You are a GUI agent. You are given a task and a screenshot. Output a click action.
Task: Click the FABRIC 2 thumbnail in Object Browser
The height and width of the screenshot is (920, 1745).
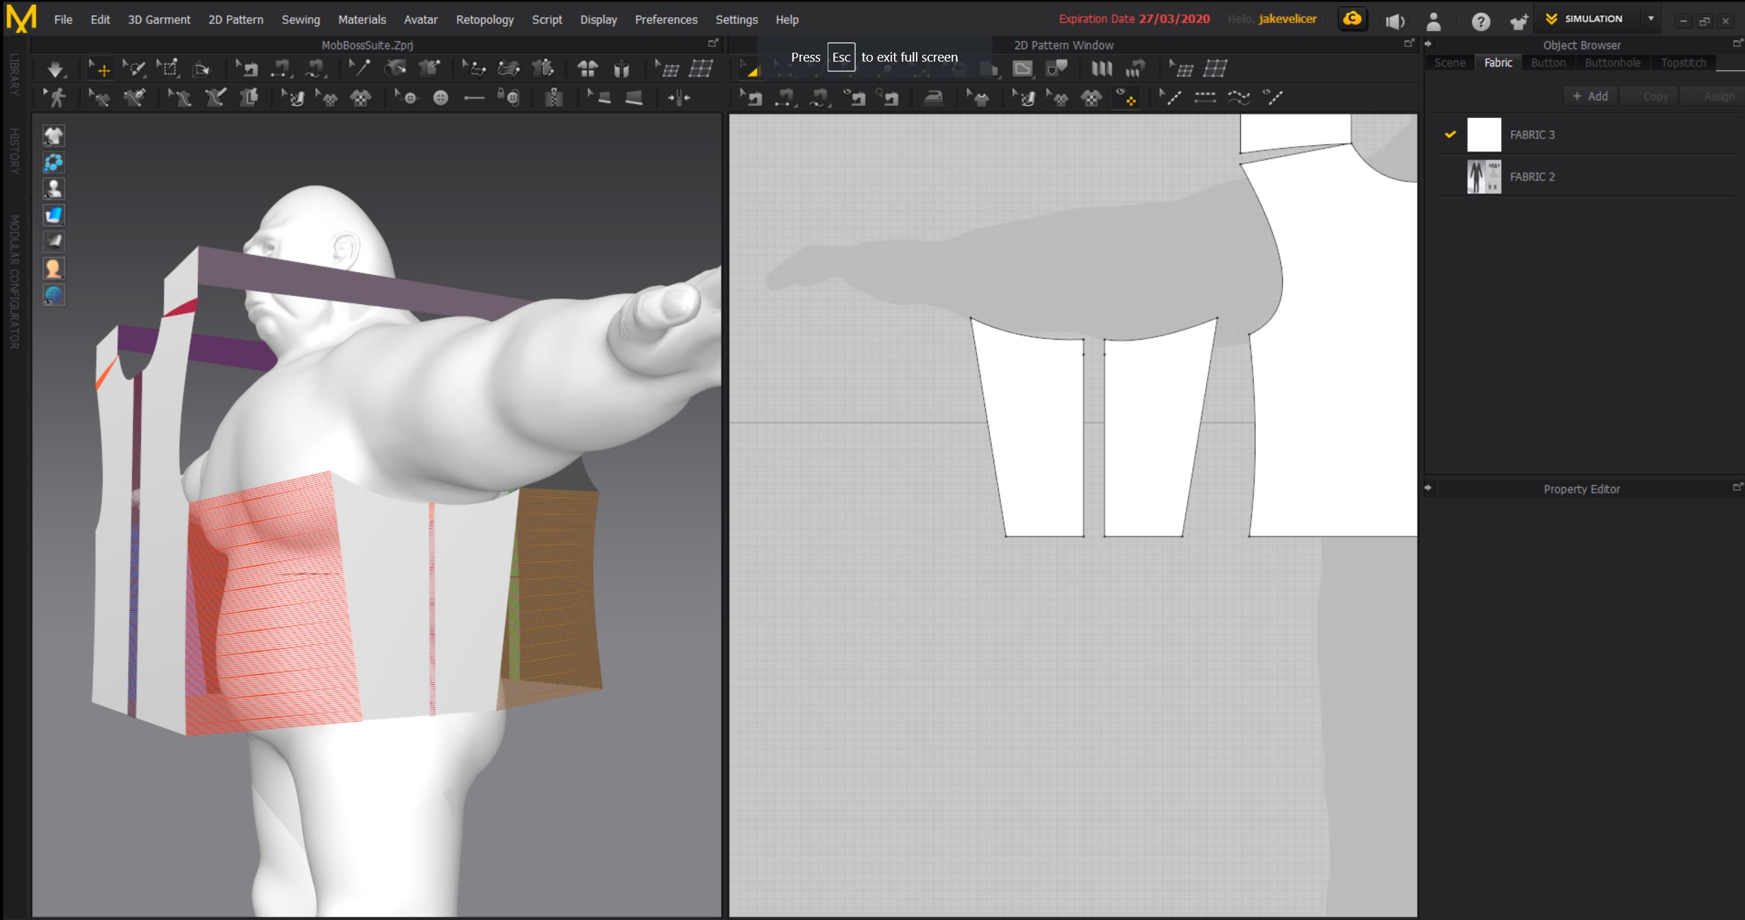pyautogui.click(x=1483, y=177)
